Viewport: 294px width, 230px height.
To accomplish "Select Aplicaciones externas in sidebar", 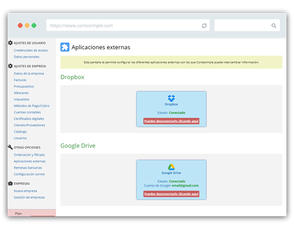I will tap(29, 161).
